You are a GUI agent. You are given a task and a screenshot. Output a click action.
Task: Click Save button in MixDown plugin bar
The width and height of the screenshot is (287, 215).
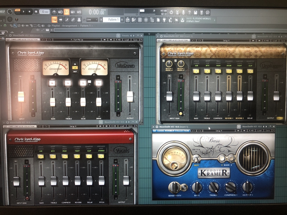coord(135,40)
